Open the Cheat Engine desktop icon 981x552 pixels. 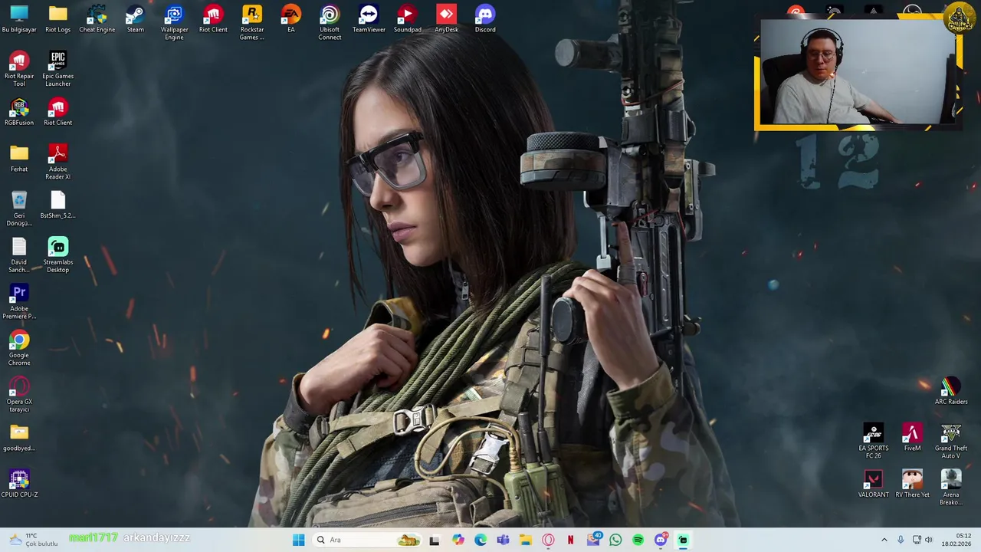(x=97, y=19)
